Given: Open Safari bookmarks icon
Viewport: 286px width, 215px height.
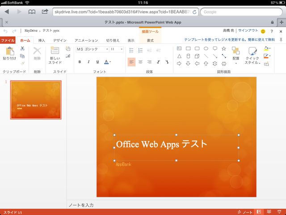Looking at the screenshot, I should (32, 12).
